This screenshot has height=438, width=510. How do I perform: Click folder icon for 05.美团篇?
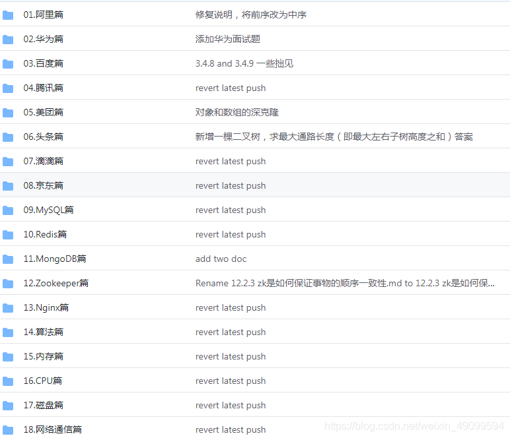(8, 113)
